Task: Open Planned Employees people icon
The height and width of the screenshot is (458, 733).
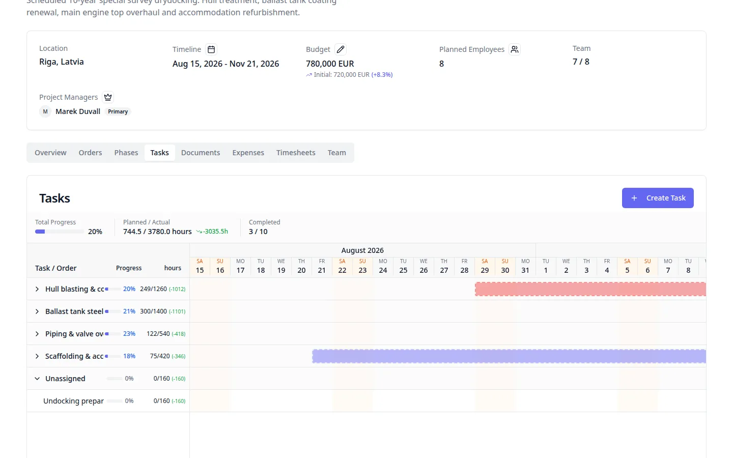Action: pos(515,49)
